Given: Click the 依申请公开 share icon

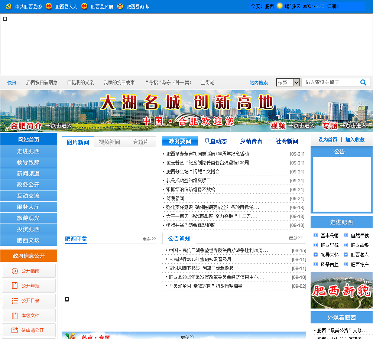Looking at the screenshot, I should (15, 330).
